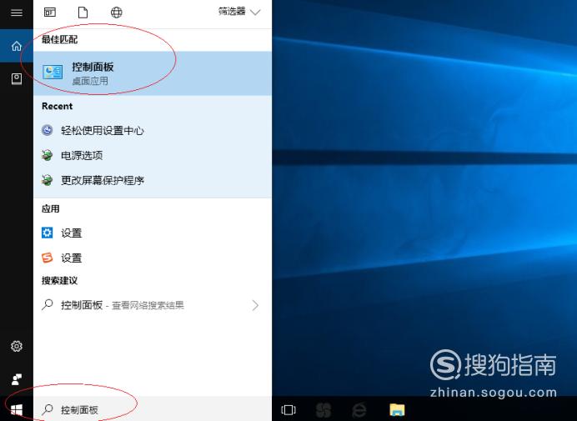Click the 最佳匹配 section header
Viewport: 577px width, 421px height.
click(59, 39)
